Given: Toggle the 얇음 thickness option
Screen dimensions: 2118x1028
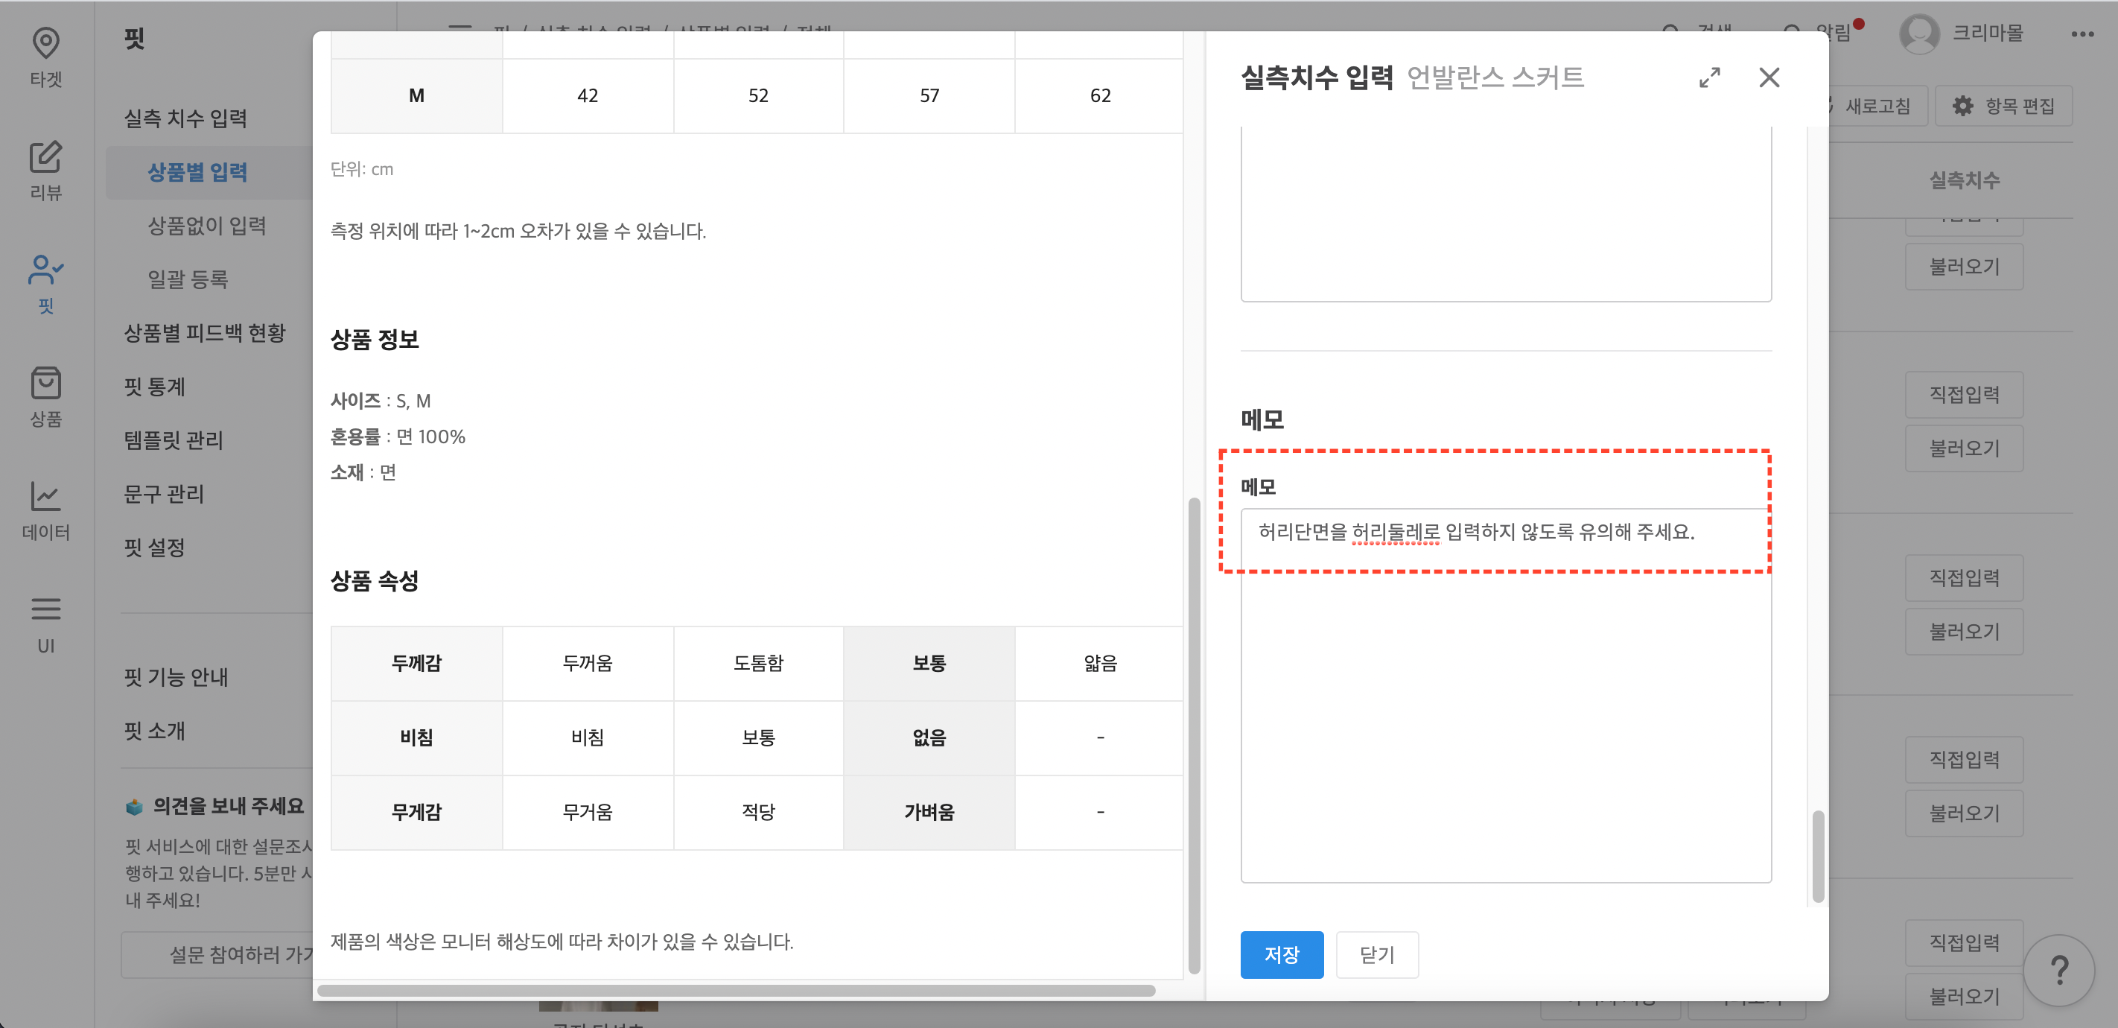Looking at the screenshot, I should pos(1099,663).
